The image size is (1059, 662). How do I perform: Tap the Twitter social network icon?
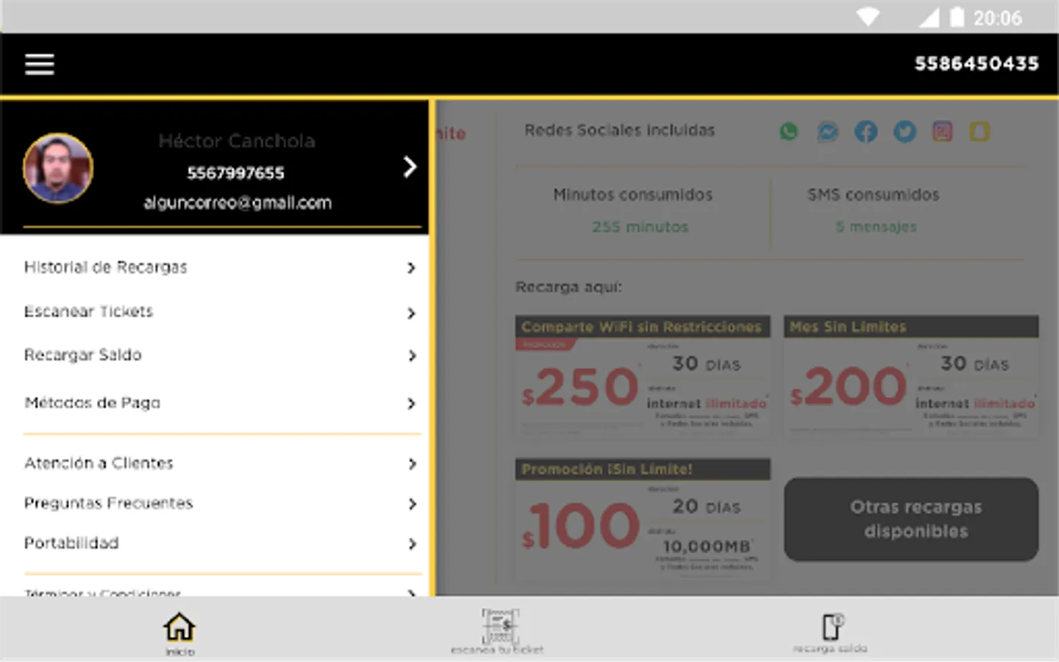click(905, 132)
